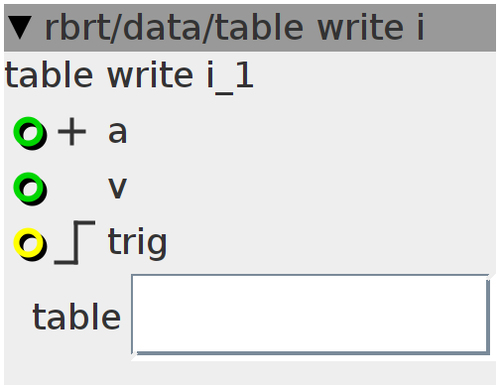Image resolution: width=500 pixels, height=389 pixels.
Task: Click the plus sign beside inlet a
Action: click(71, 132)
